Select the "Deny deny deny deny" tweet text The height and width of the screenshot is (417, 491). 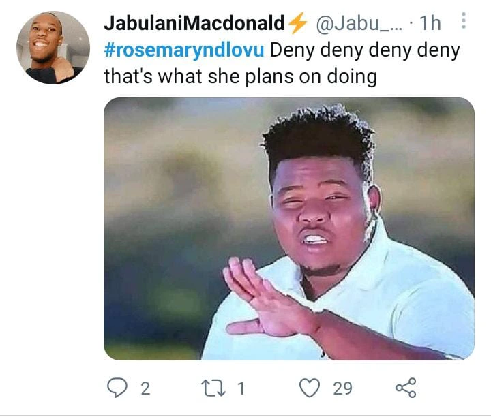pyautogui.click(x=365, y=50)
